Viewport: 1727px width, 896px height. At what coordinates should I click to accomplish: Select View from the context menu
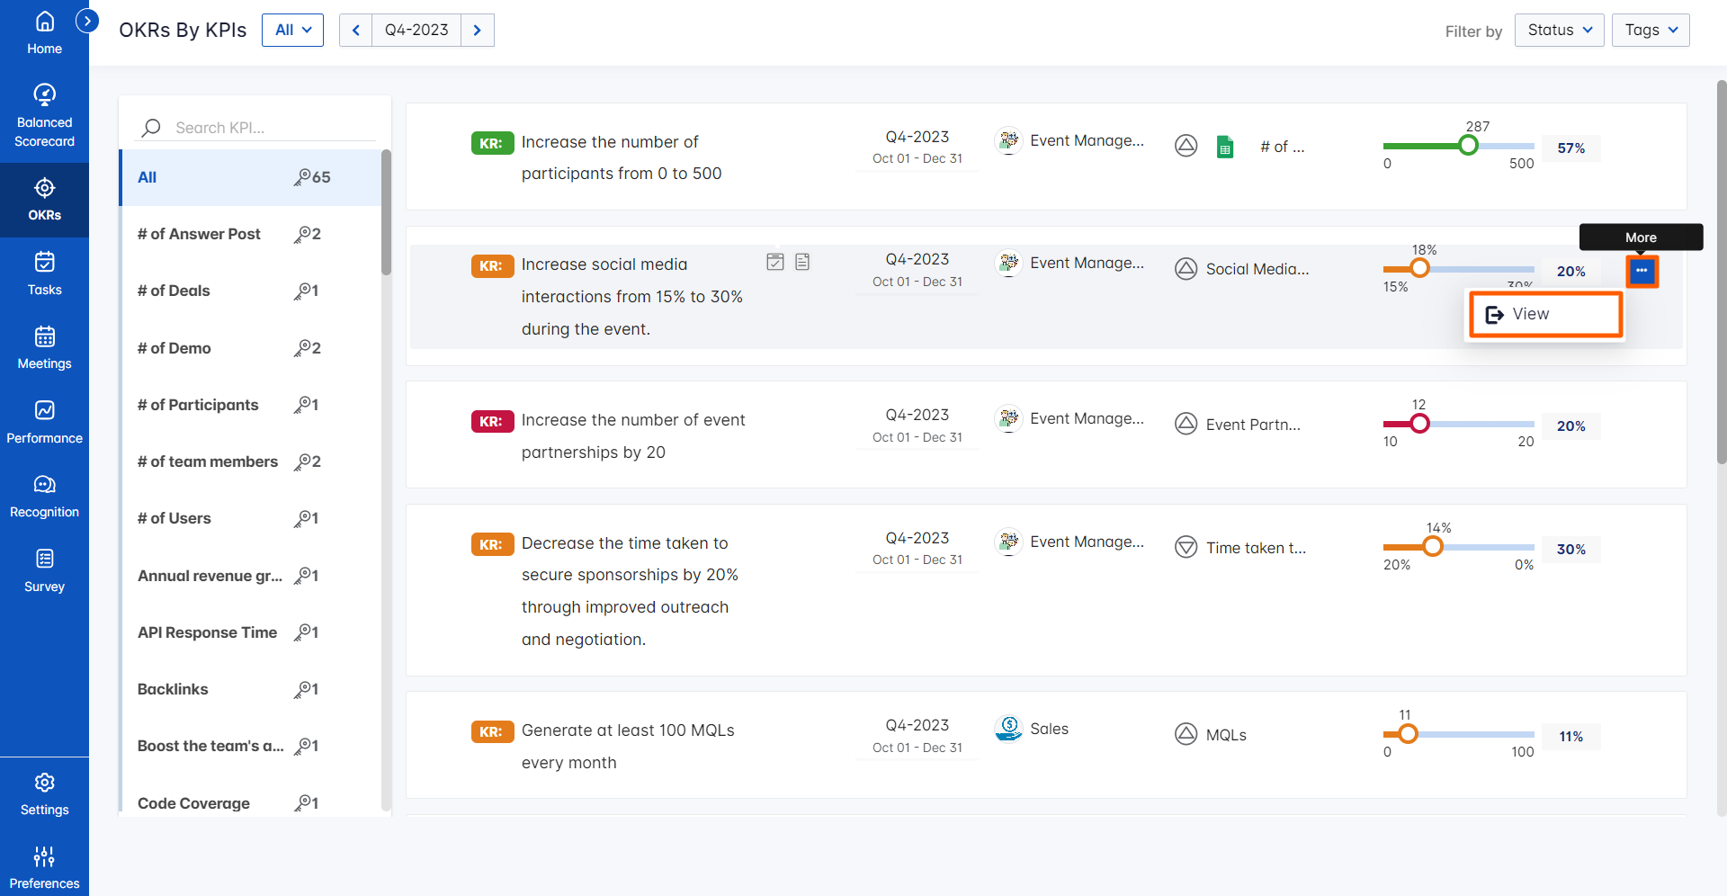(x=1544, y=314)
